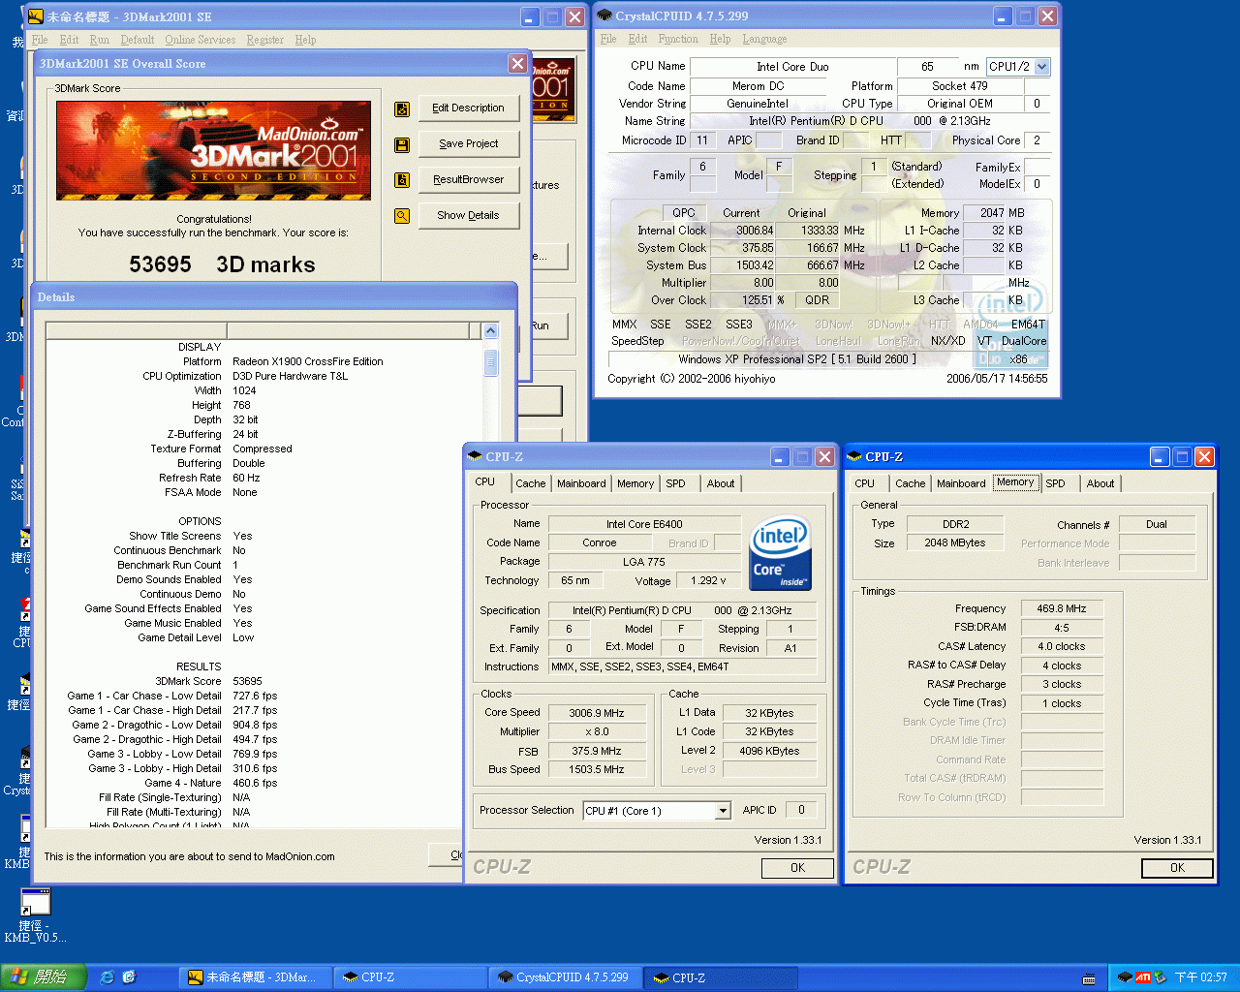Switch to CrystalCPUID in the taskbar
Viewport: 1240px width, 992px height.
point(565,977)
